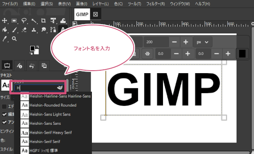
Task: Select the Bucket Fill tool
Action: pos(4,30)
